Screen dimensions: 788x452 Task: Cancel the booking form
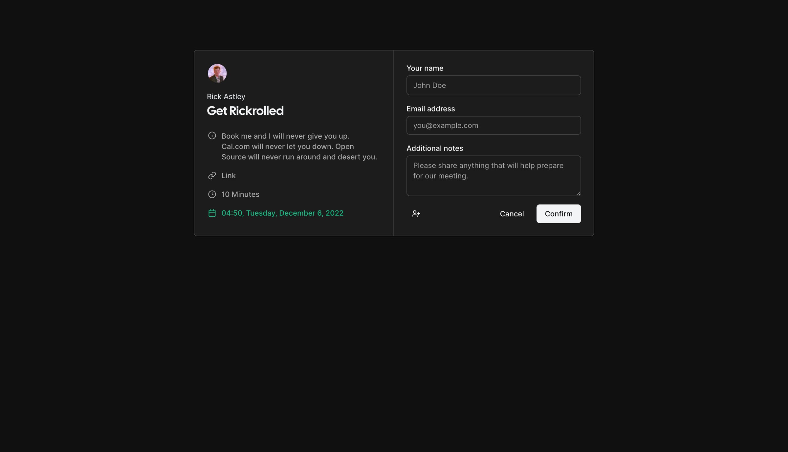click(x=512, y=214)
